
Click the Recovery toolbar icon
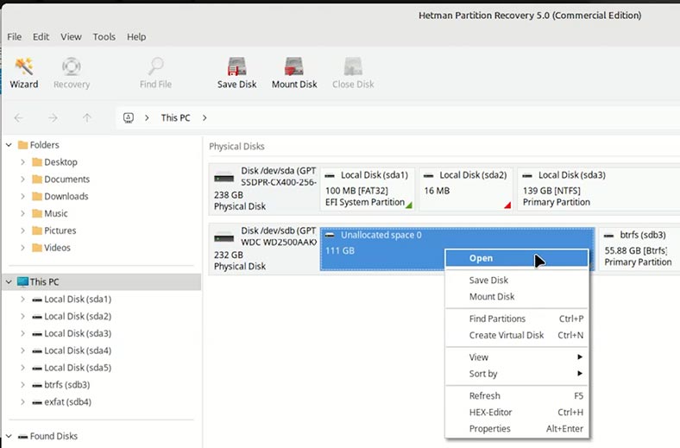(x=72, y=73)
